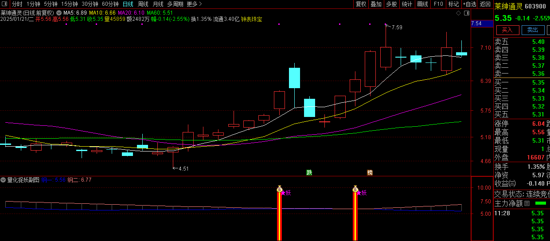Viewport: 550px width, 241px height.
Task: Click the first pink 妖 star marker
Action: [286, 193]
